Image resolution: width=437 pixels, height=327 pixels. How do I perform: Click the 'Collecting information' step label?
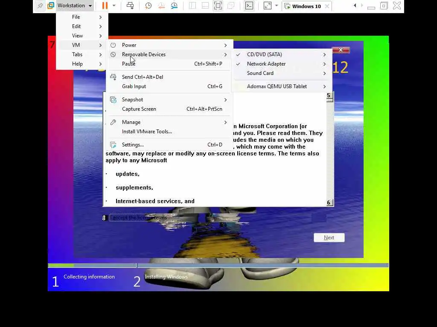tap(89, 277)
